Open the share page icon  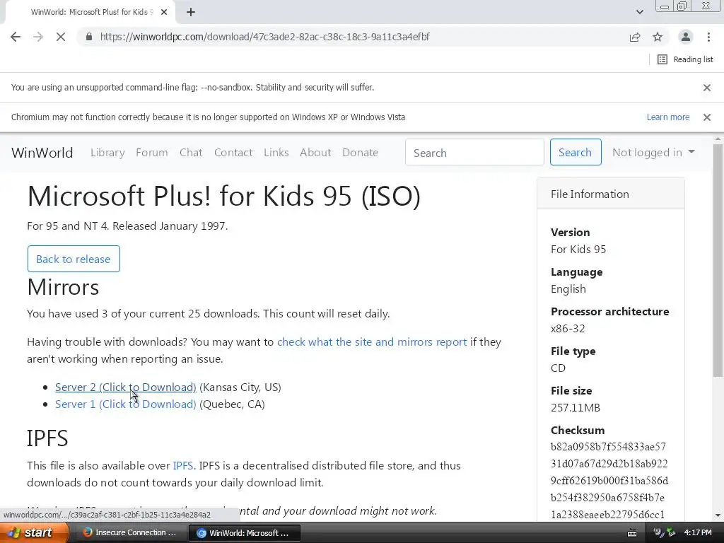635,37
